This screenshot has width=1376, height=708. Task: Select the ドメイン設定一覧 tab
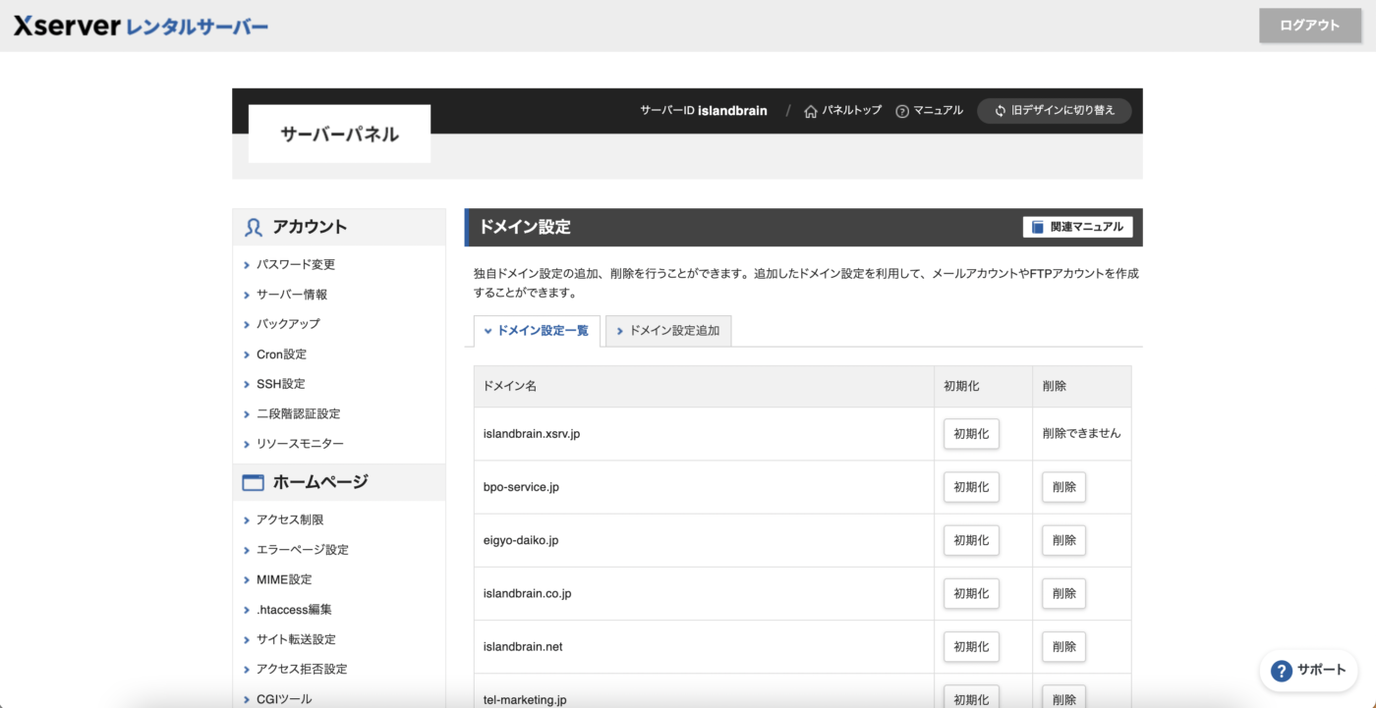click(537, 331)
